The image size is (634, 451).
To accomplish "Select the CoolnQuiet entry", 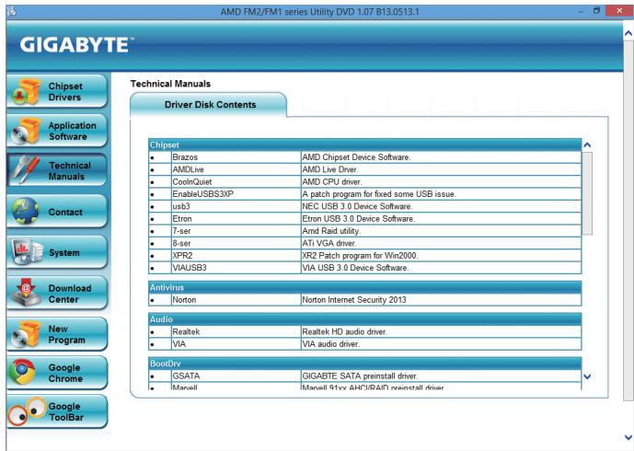I will [192, 182].
